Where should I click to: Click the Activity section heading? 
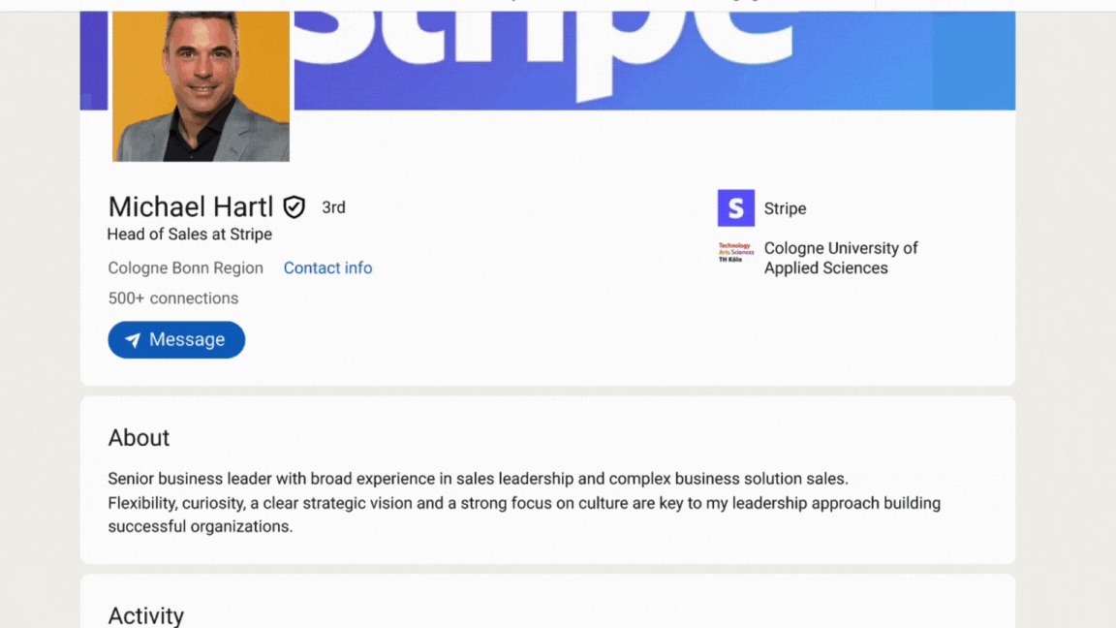click(x=145, y=614)
